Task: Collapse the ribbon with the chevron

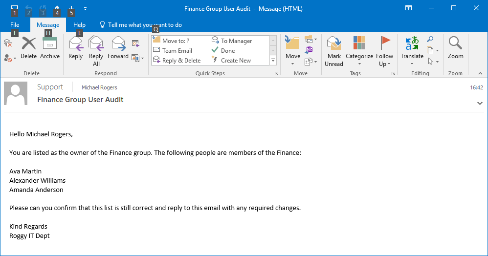Action: [480, 74]
